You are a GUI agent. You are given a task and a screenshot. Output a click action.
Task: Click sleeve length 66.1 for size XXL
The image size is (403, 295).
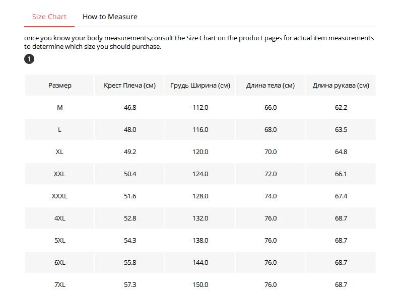click(x=341, y=174)
